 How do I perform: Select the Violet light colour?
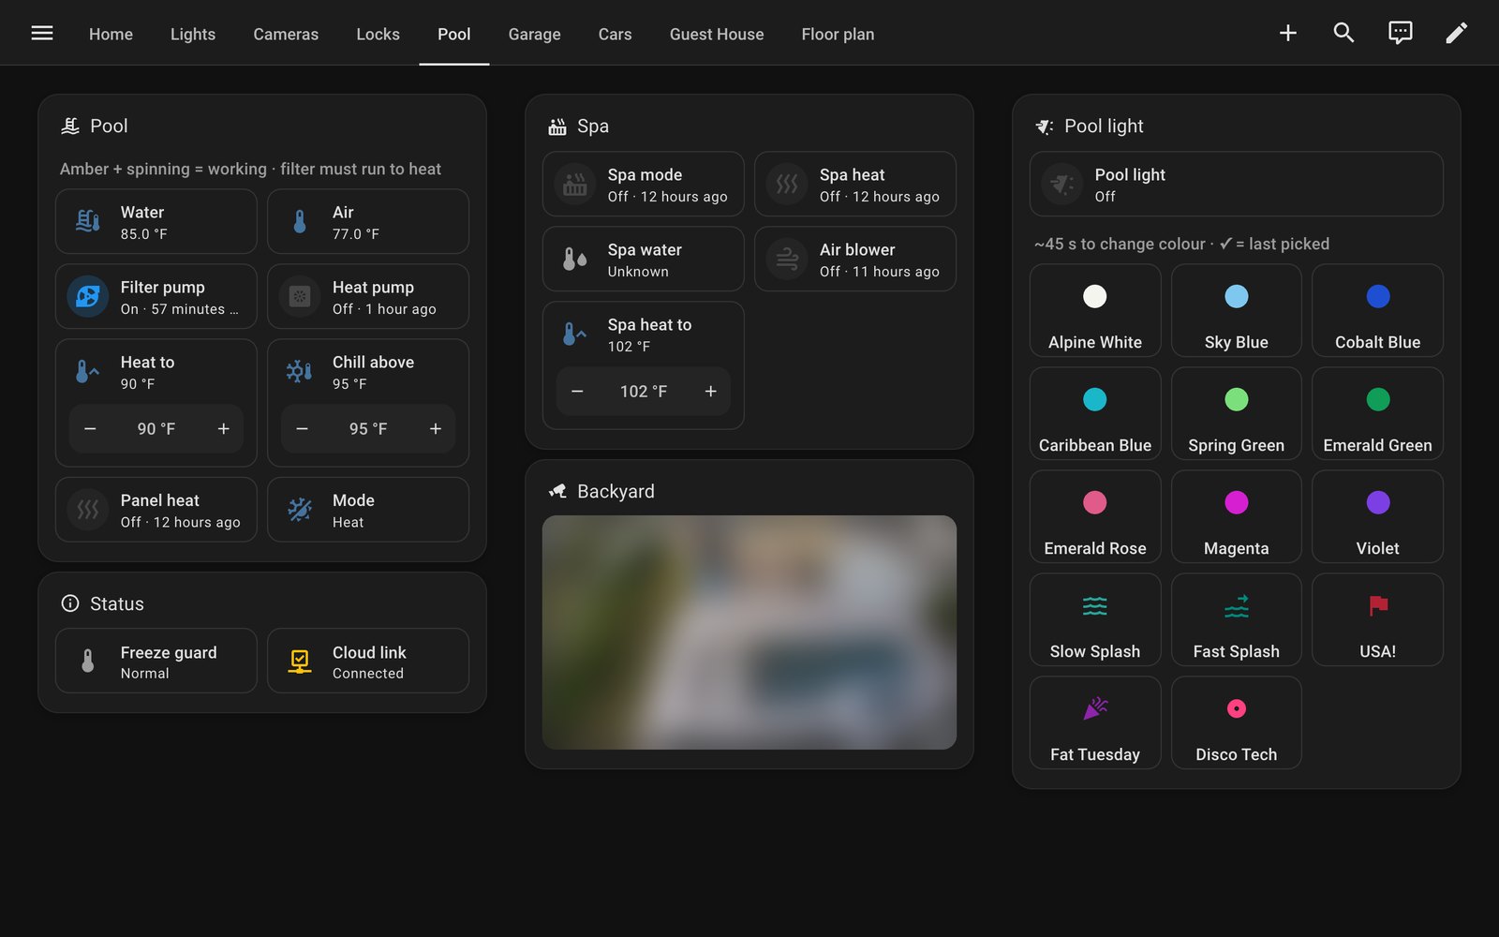pyautogui.click(x=1377, y=517)
